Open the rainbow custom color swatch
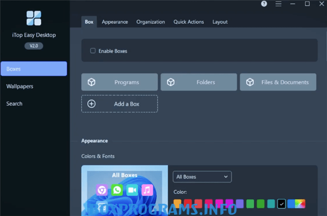 click(x=300, y=204)
